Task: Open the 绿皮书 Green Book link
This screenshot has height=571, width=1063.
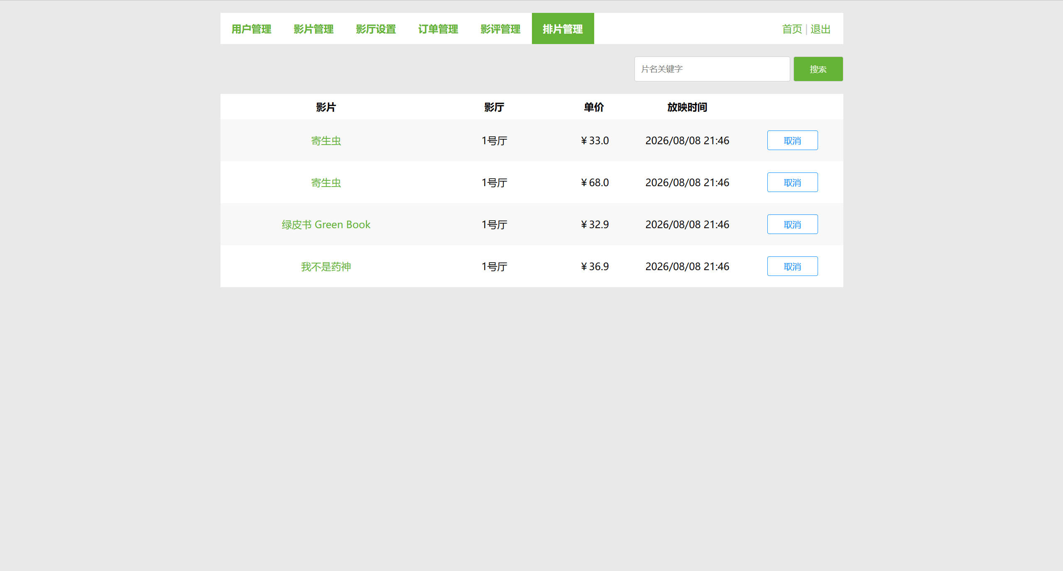Action: (326, 225)
